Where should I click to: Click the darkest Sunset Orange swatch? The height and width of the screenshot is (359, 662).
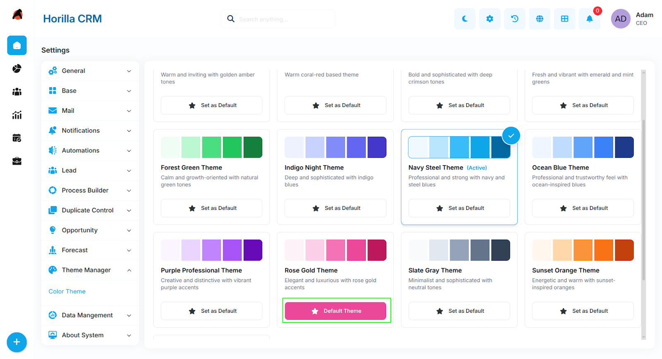(624, 250)
